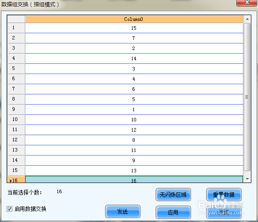Click row 11 cell with value 12
The image size is (258, 222).
134,130
